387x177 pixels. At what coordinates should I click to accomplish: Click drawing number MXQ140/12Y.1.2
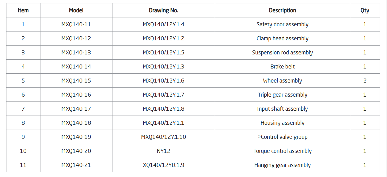[163, 39]
